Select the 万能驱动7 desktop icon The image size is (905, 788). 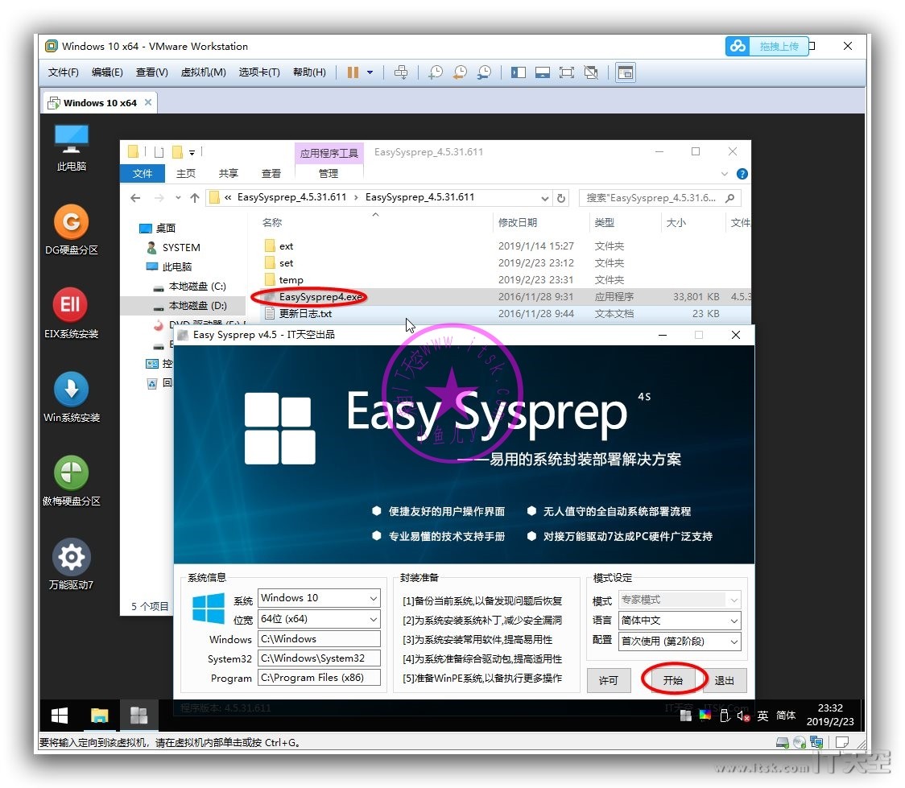(72, 564)
